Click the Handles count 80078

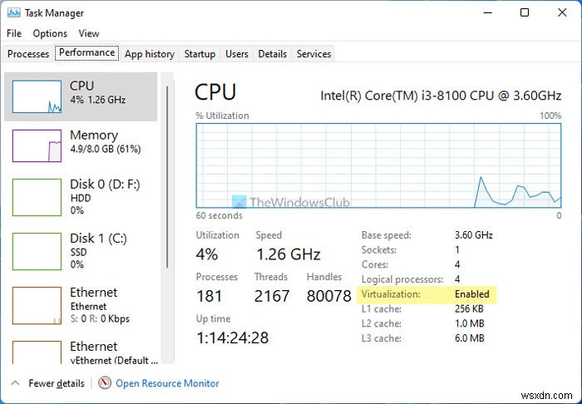(329, 296)
